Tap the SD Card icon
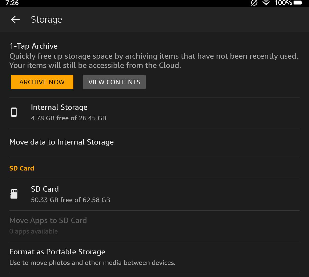The image size is (309, 277). tap(14, 194)
